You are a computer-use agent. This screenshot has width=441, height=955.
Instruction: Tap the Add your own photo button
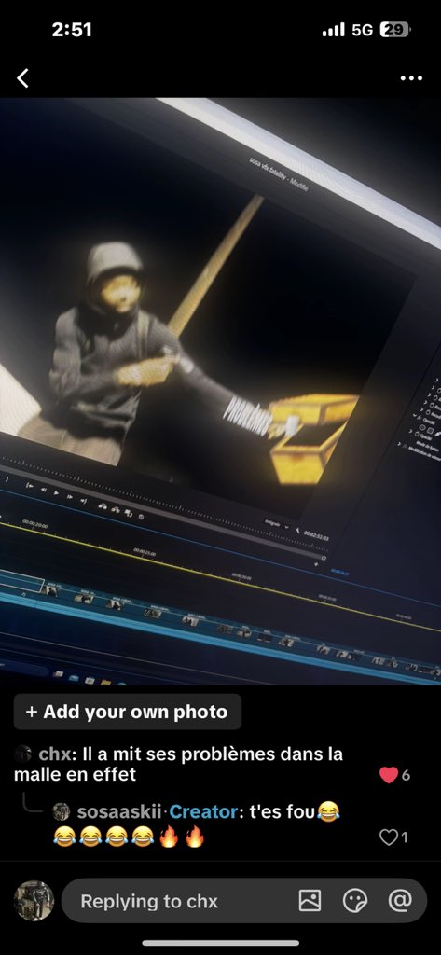128,712
